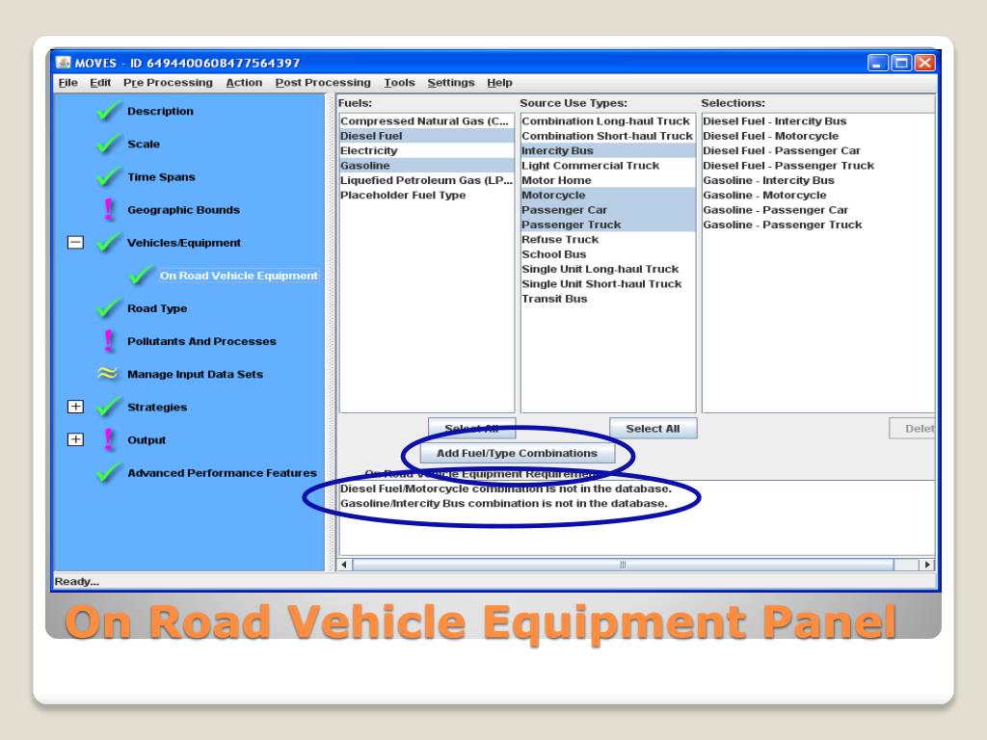Select Motorcycle in Source Use Types
Screen dimensions: 987x740
(x=608, y=195)
